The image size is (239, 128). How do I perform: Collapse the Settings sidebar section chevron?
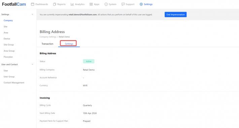[32, 14]
